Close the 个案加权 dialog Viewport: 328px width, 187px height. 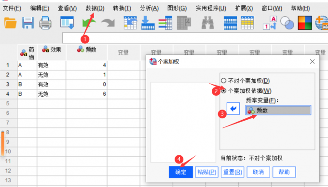(312, 62)
